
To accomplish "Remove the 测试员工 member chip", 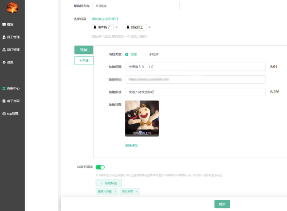I will click(150, 27).
